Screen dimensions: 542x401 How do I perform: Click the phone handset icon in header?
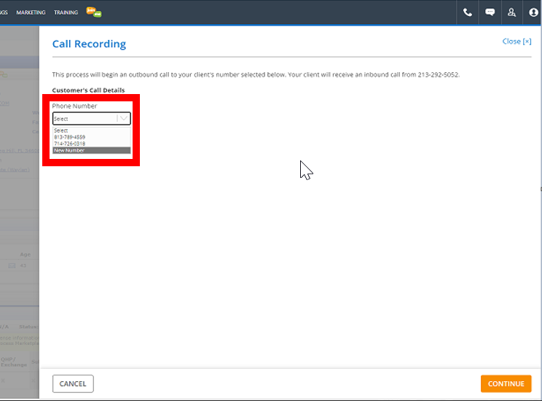point(468,12)
